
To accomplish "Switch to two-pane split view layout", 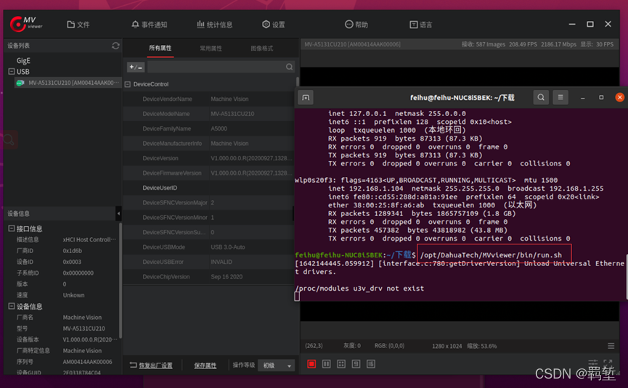I will point(327,363).
